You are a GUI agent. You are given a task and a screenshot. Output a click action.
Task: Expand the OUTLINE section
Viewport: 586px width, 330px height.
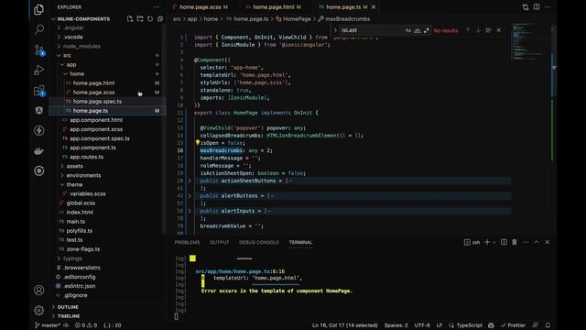pyautogui.click(x=68, y=307)
